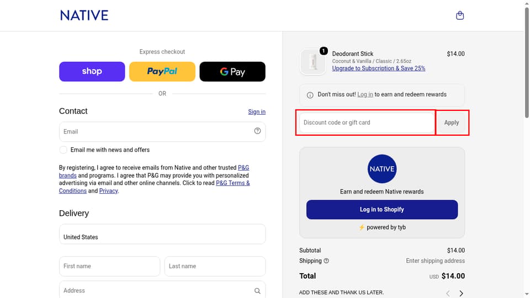The image size is (530, 298).
Task: Enable Email me with news and offers
Action: (63, 150)
